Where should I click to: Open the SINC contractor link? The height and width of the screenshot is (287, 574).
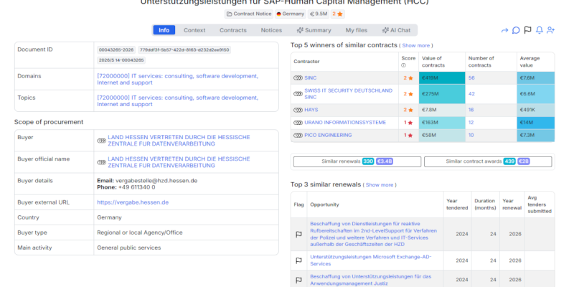pyautogui.click(x=311, y=78)
